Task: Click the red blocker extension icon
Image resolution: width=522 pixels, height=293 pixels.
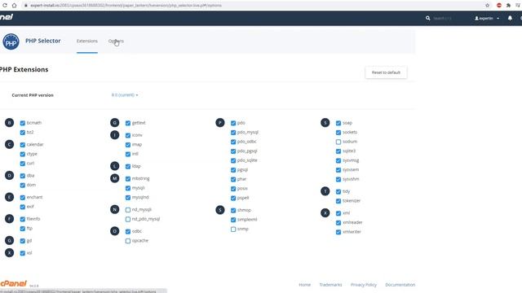Action: click(x=498, y=6)
